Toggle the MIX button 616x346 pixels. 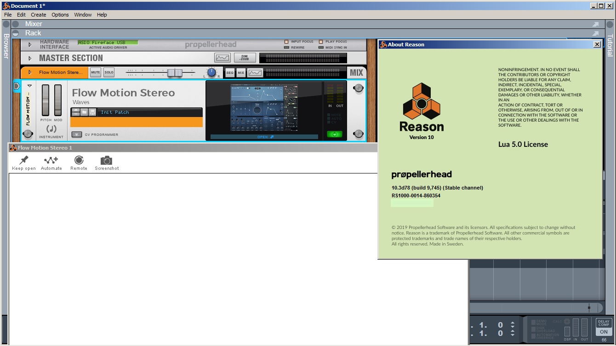[241, 73]
